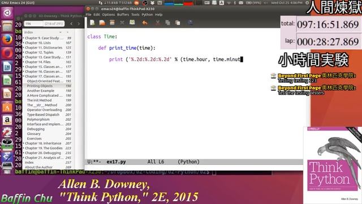
Task: Collapse Chapter 17. Classes in index
Action: pos(24,76)
